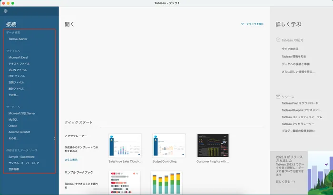The image size is (333, 195).
Task: Open sample workbook with colored dot chart
Action: coord(125,183)
